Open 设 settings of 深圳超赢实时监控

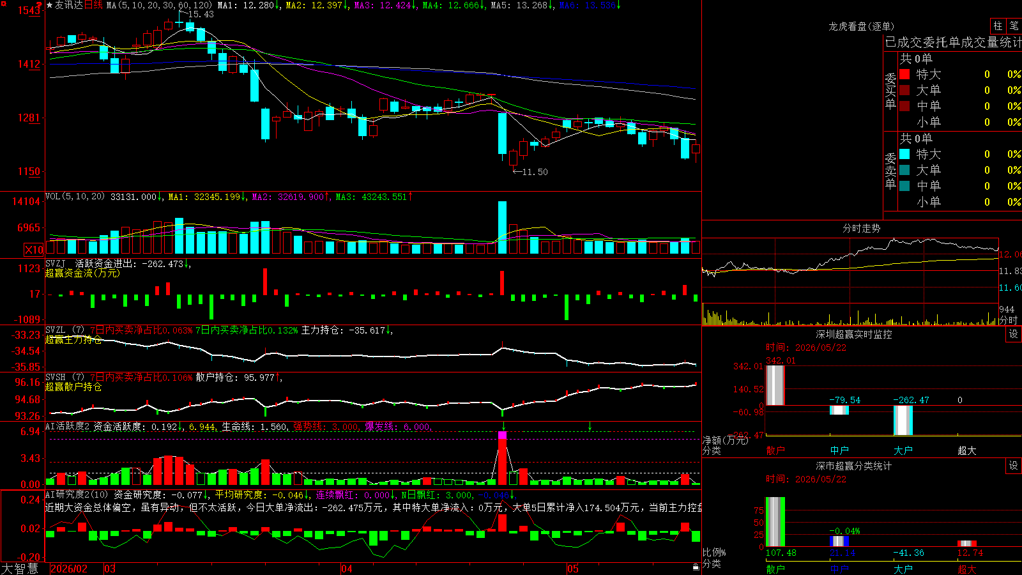pos(1014,334)
